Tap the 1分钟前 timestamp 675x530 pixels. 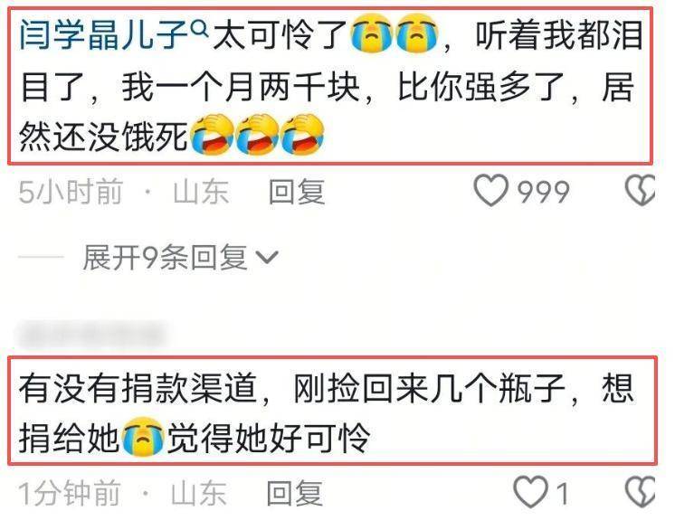point(70,493)
